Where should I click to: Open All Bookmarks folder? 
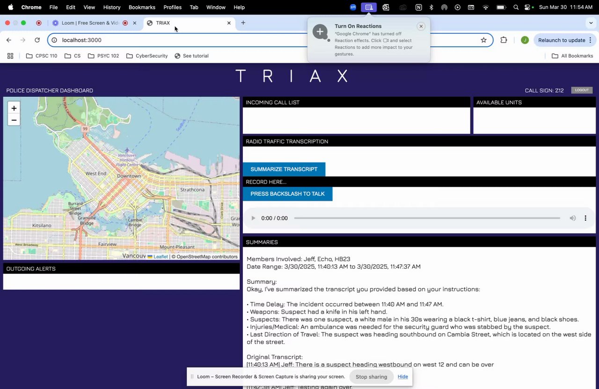click(572, 56)
